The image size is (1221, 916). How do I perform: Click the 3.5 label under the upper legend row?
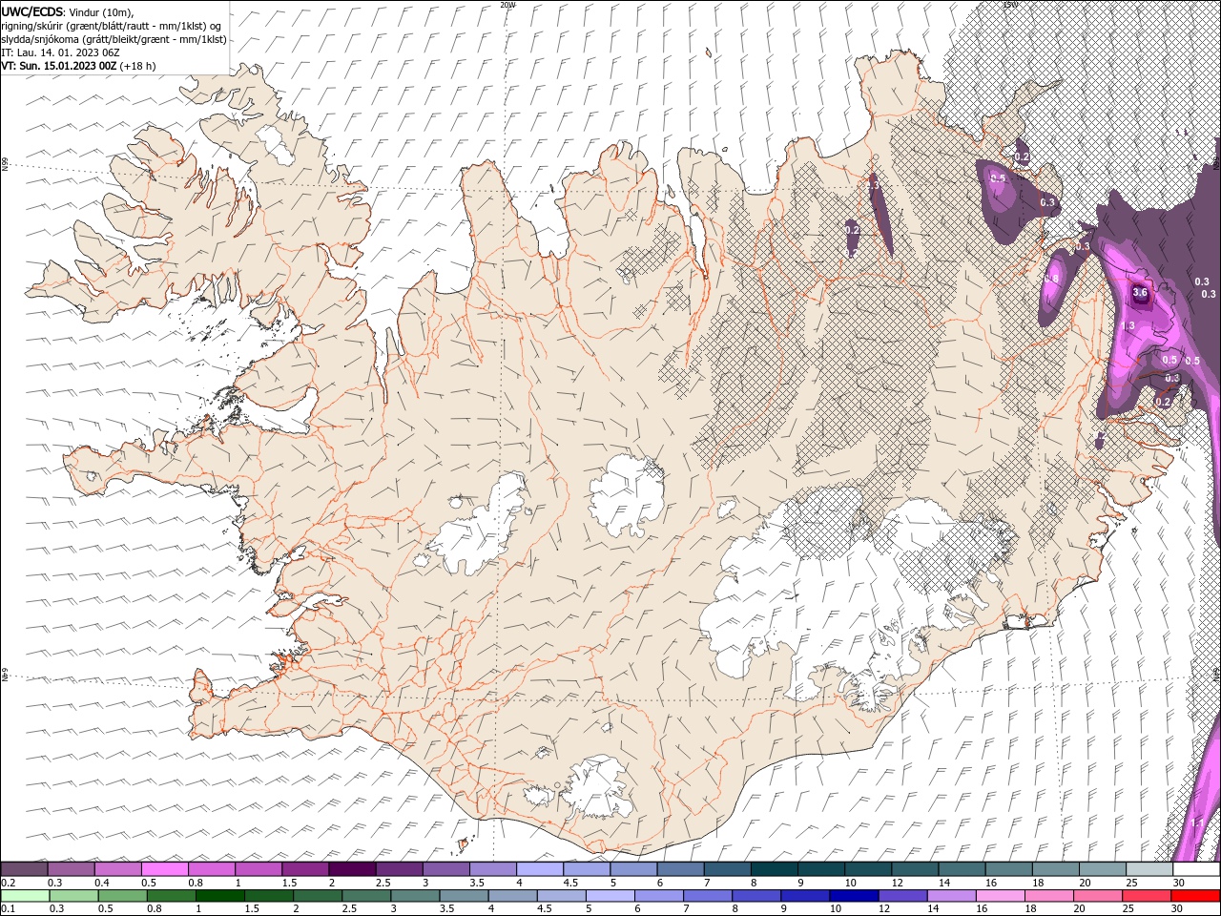pos(476,883)
